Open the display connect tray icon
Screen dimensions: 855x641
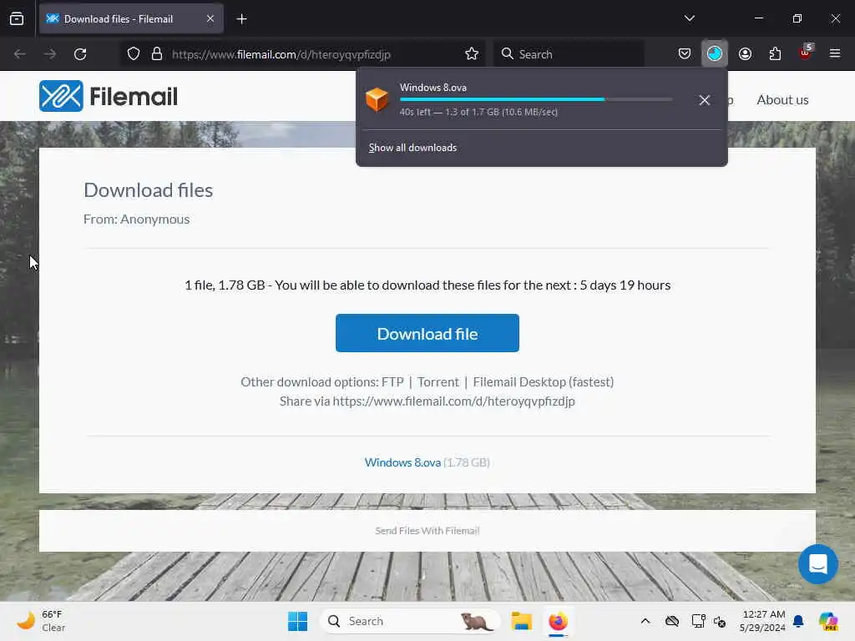[x=698, y=621]
